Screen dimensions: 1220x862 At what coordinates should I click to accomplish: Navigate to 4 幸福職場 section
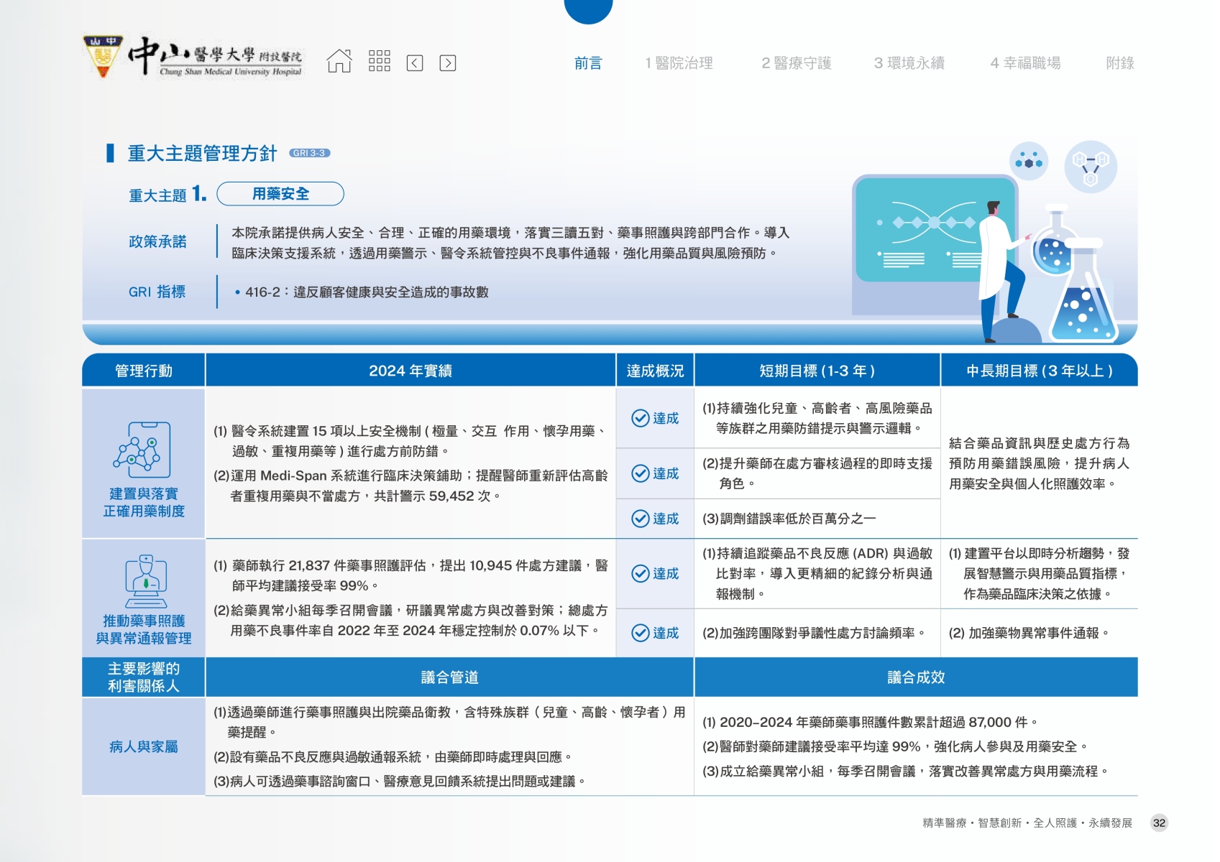(1025, 63)
